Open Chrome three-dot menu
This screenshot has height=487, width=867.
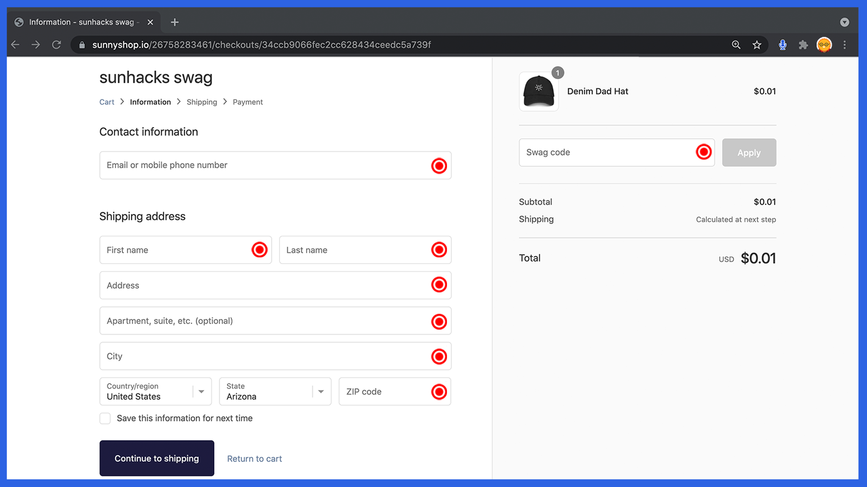tap(845, 45)
